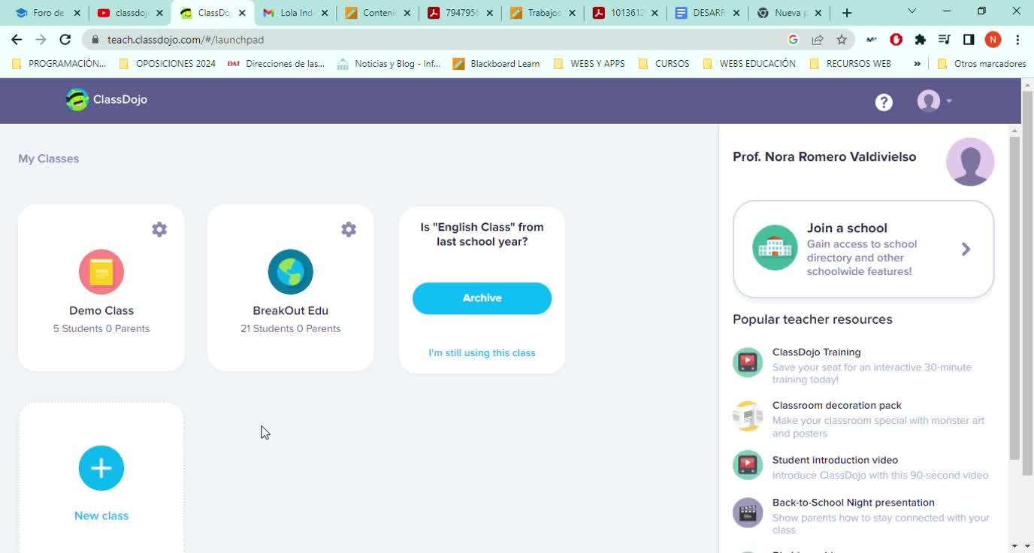Image resolution: width=1034 pixels, height=553 pixels.
Task: Open Blackboard Learn bookmark
Action: pyautogui.click(x=497, y=64)
